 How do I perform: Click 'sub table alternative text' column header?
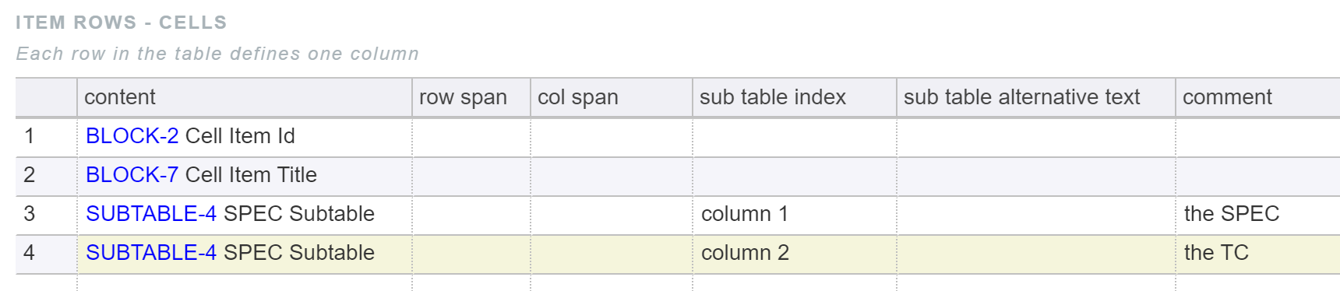click(x=1036, y=97)
